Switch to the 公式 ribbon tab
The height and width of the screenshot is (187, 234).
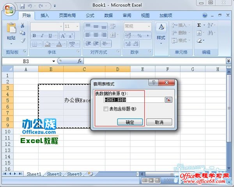[x=90, y=16]
